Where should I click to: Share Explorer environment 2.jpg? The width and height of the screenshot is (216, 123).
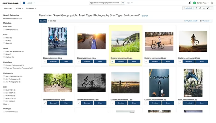point(168,61)
